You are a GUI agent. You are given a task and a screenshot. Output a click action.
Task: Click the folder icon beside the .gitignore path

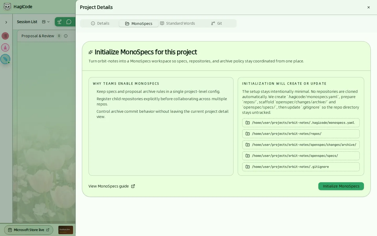click(248, 167)
